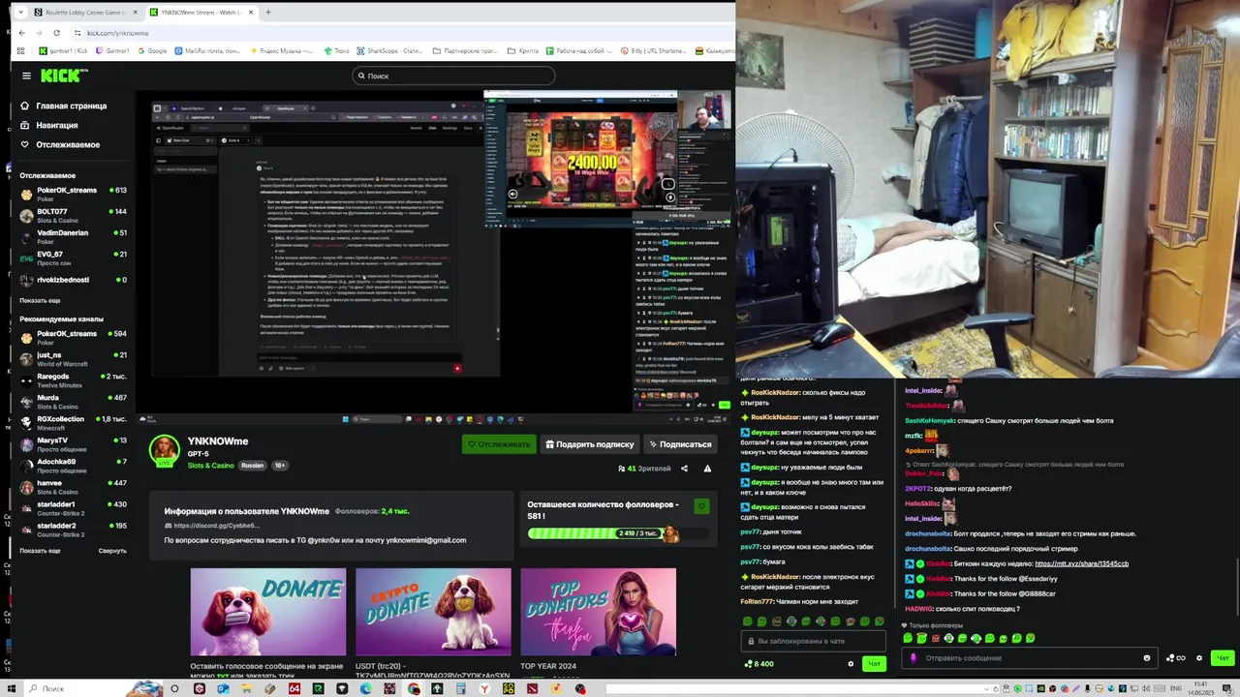Click the TOP DONATORS banner
The image size is (1240, 697).
pos(598,612)
